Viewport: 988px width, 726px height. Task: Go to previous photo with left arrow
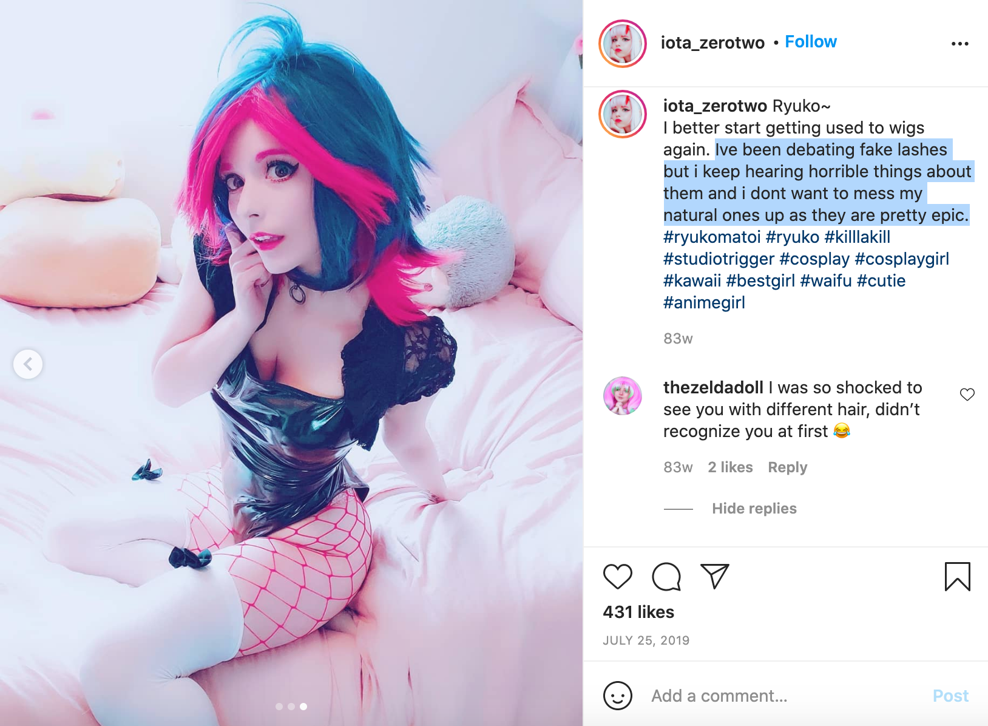click(x=28, y=364)
